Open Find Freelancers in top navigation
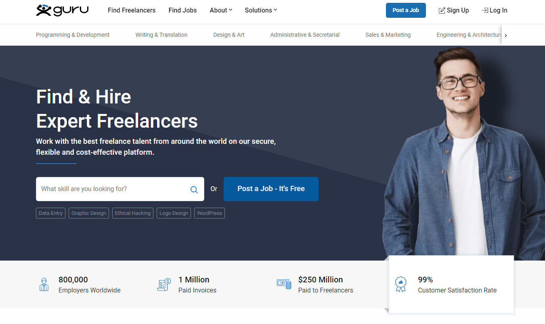 click(x=132, y=11)
